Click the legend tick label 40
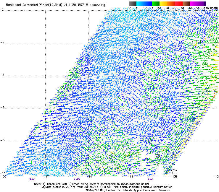The height and width of the screenshot is (192, 219). pos(190,8)
